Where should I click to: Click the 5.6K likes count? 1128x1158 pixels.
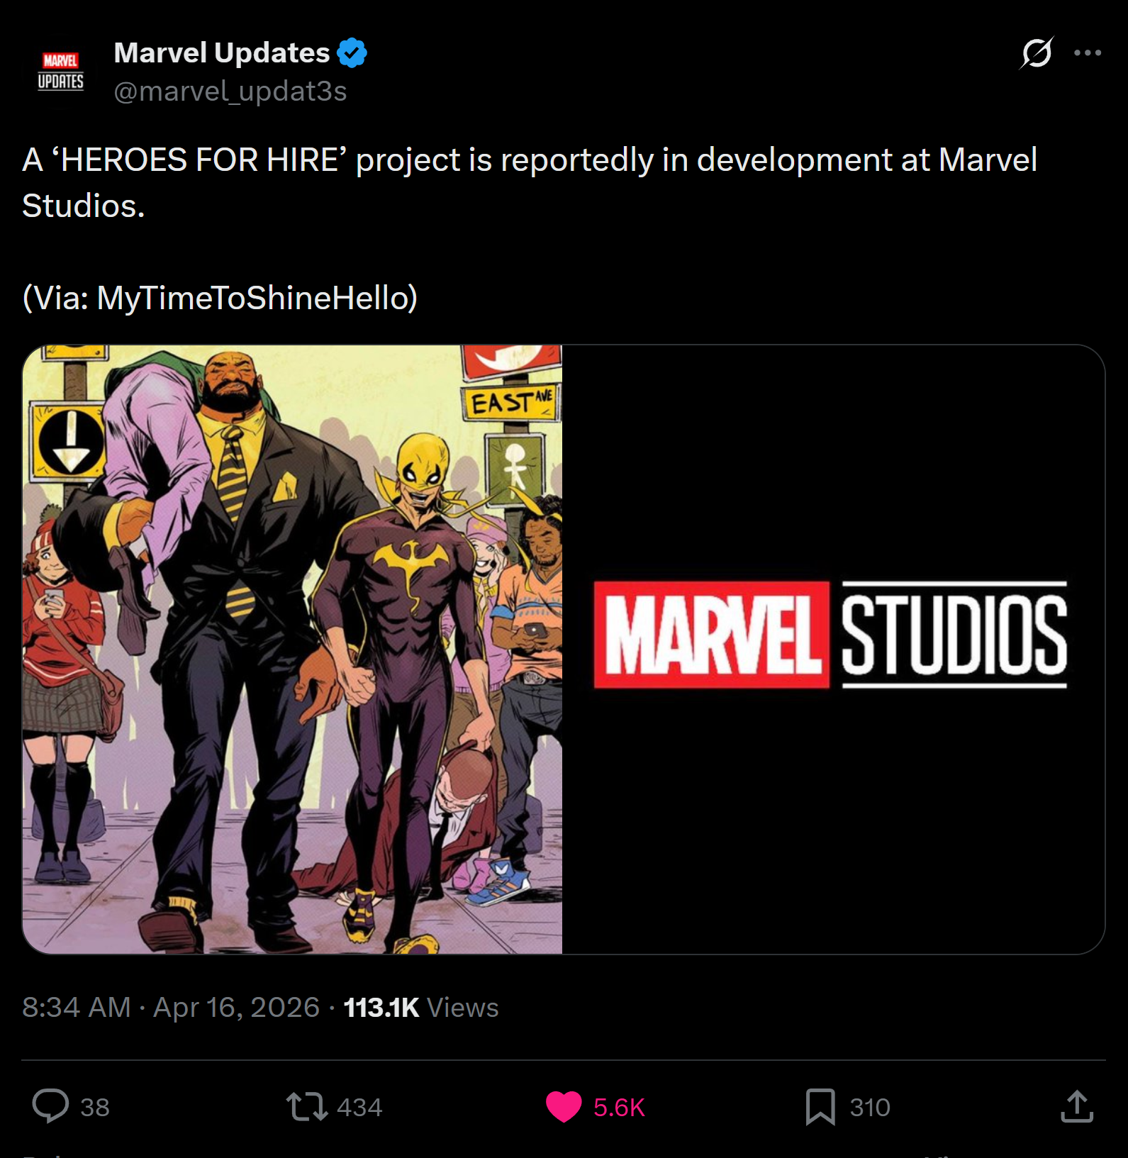(x=619, y=1107)
